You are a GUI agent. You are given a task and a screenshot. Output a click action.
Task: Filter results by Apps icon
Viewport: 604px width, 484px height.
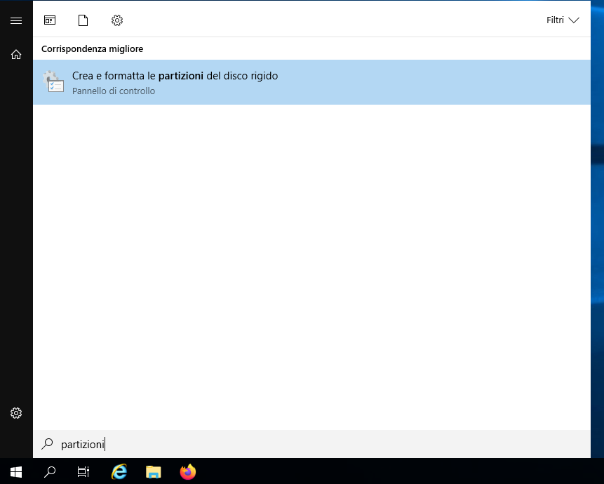(50, 20)
